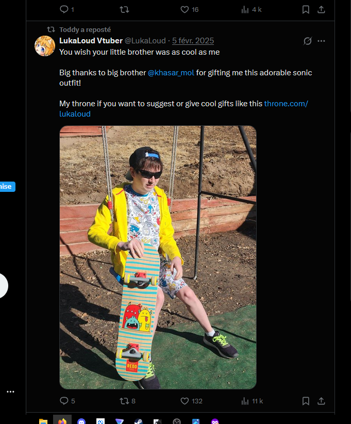This screenshot has height=424, width=351.
Task: Share the upper post with 4 k views
Action: click(321, 9)
